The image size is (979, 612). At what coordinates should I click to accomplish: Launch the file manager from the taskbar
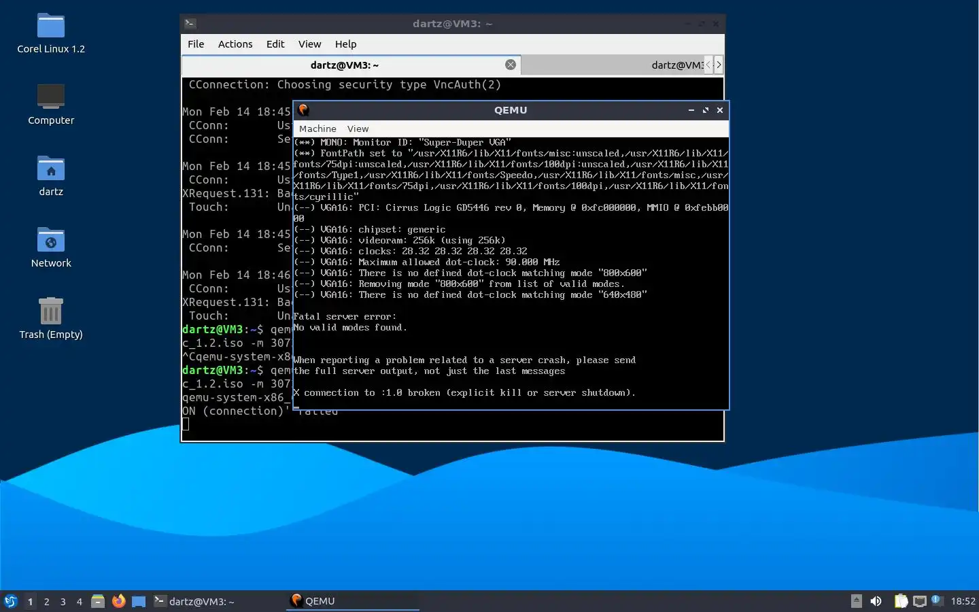point(98,601)
